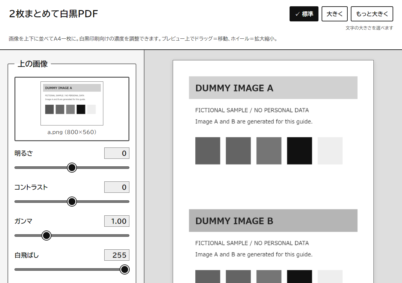Click the black swatch in preview image A
Screen dimensions: 402x283
pyautogui.click(x=299, y=151)
